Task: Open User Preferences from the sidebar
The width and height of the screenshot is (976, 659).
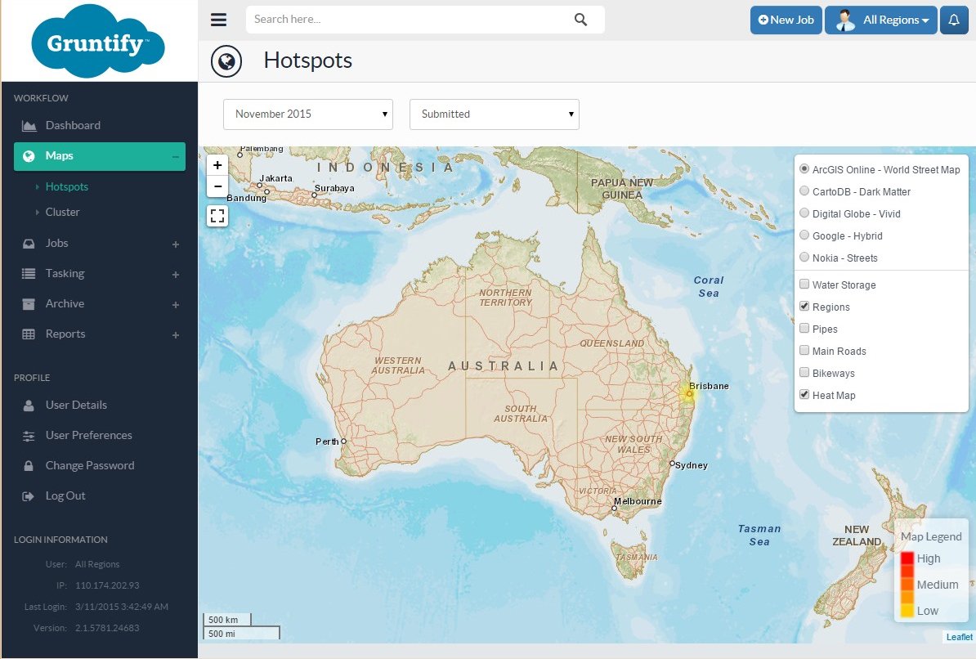Action: [x=88, y=435]
